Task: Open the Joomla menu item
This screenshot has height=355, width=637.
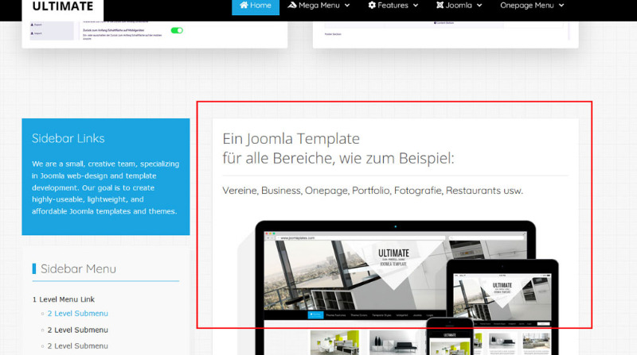Action: pyautogui.click(x=459, y=6)
